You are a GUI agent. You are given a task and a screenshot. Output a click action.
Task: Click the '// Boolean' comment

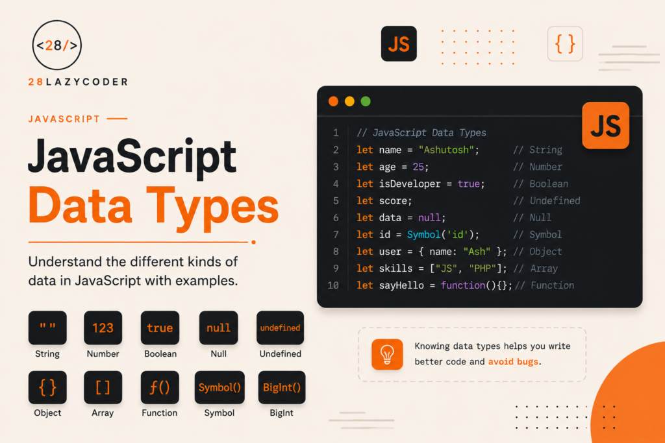[540, 184]
